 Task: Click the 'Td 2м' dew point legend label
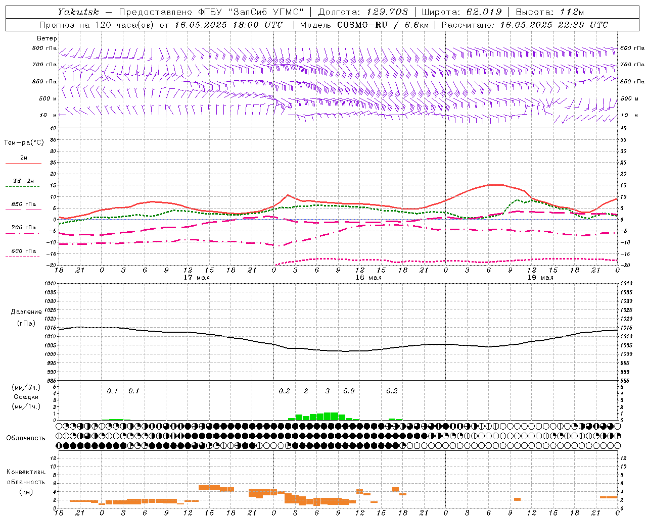(x=24, y=181)
